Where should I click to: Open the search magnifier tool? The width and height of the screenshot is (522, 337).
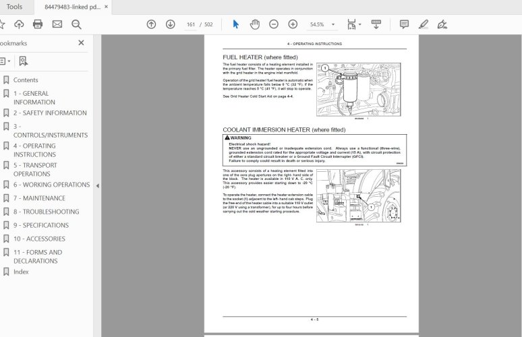pyautogui.click(x=76, y=24)
